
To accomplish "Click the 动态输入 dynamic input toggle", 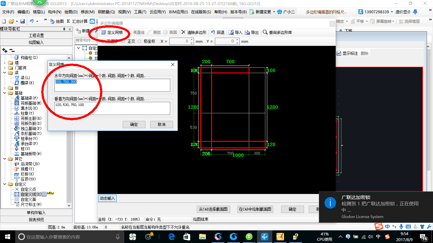I will [x=107, y=198].
